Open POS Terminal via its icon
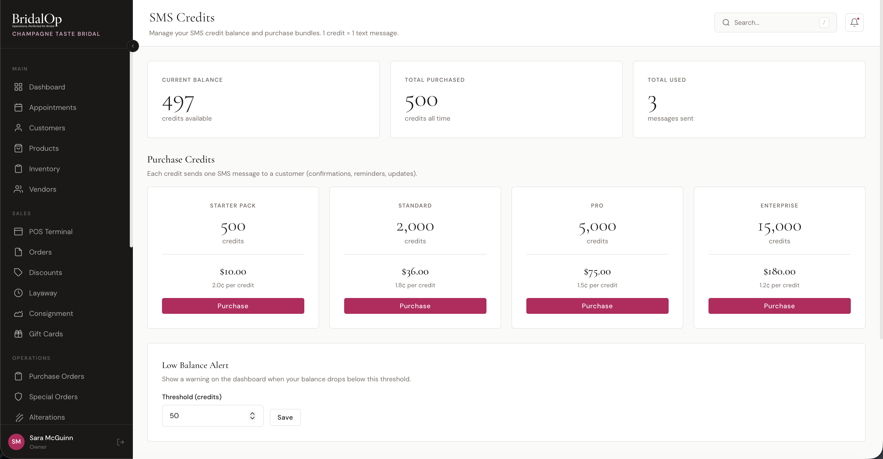 click(x=19, y=231)
